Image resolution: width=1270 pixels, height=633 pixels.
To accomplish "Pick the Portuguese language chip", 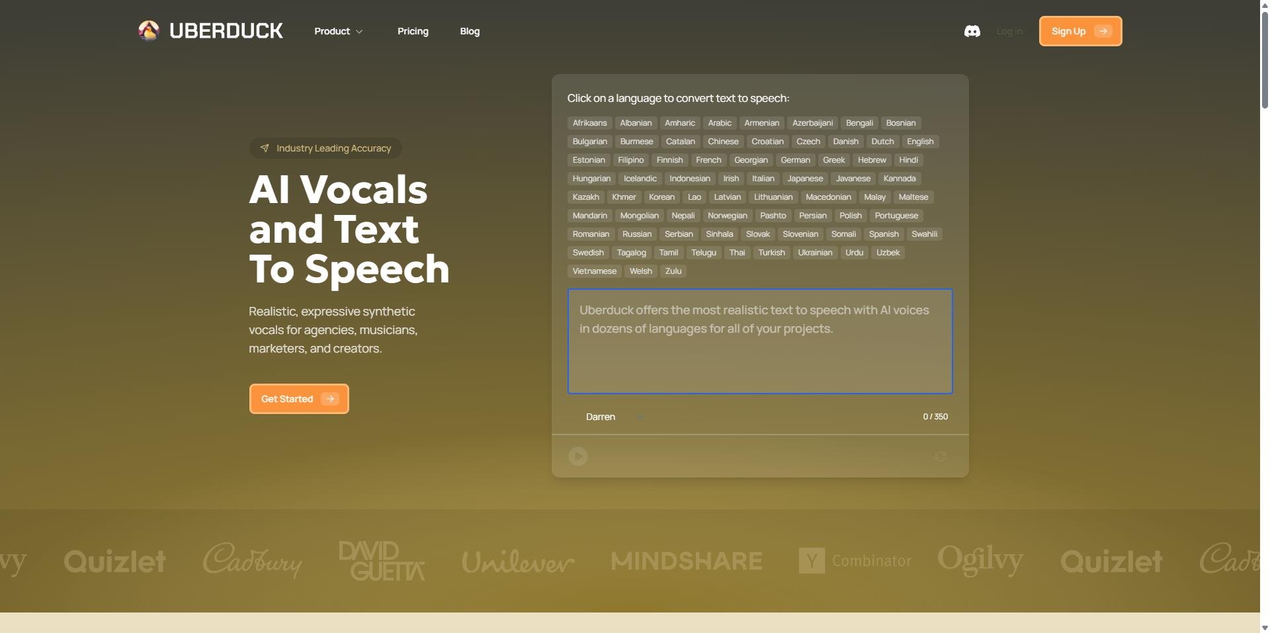I will pos(896,216).
